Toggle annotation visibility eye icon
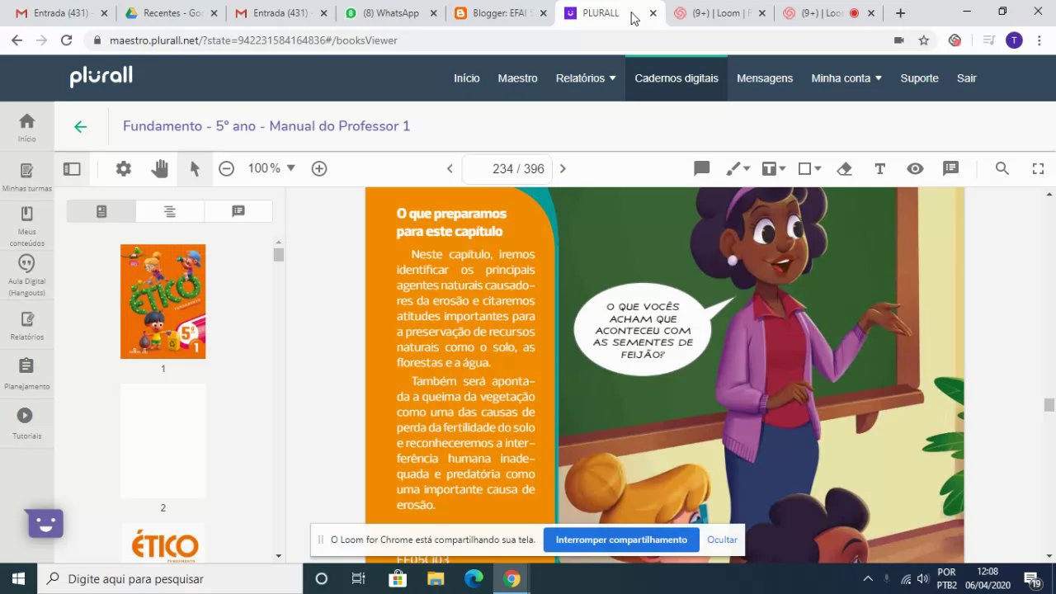Viewport: 1056px width, 594px height. click(915, 168)
